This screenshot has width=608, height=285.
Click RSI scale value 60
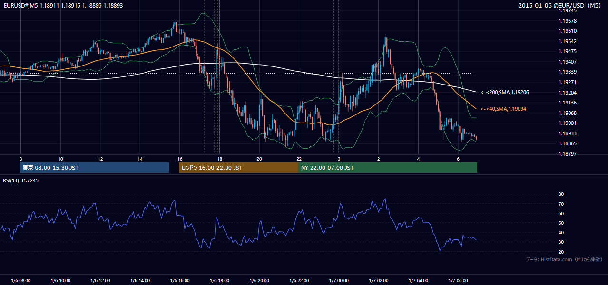[x=561, y=213]
